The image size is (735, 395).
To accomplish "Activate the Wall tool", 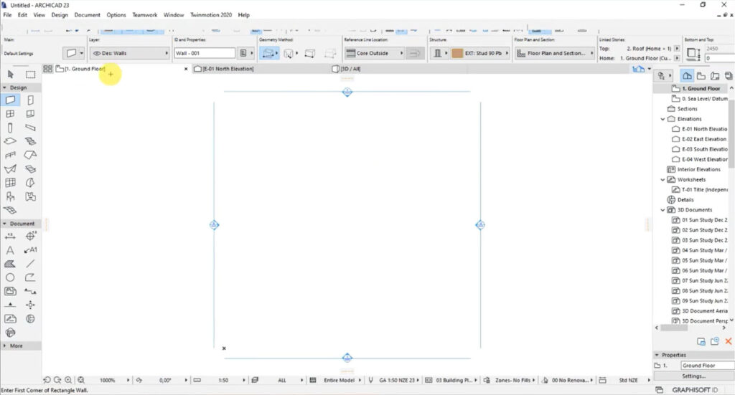I will pos(10,100).
